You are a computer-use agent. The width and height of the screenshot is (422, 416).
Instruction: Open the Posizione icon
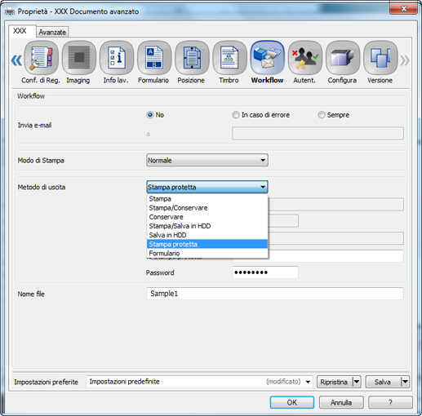(x=192, y=58)
